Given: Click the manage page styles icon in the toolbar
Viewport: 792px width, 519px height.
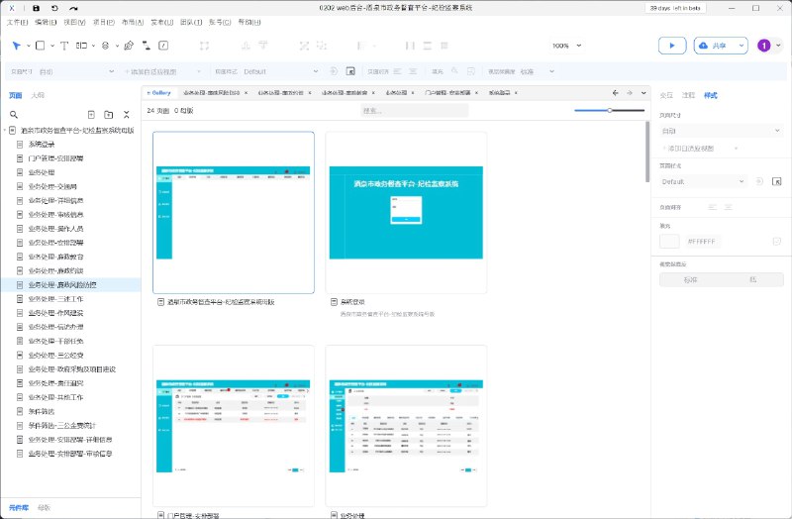Looking at the screenshot, I should pos(350,71).
